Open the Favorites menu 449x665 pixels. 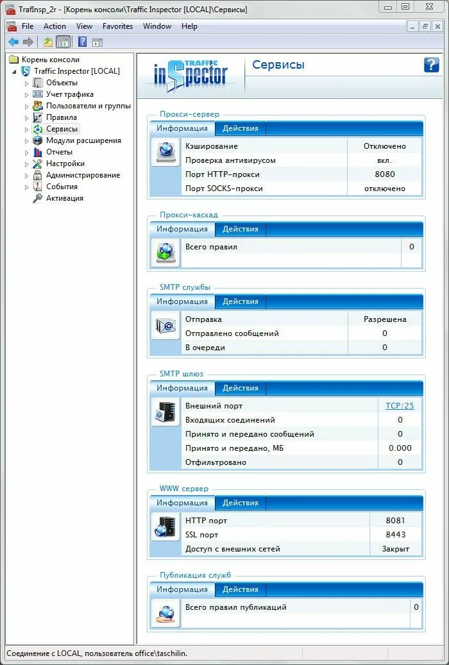pyautogui.click(x=117, y=26)
